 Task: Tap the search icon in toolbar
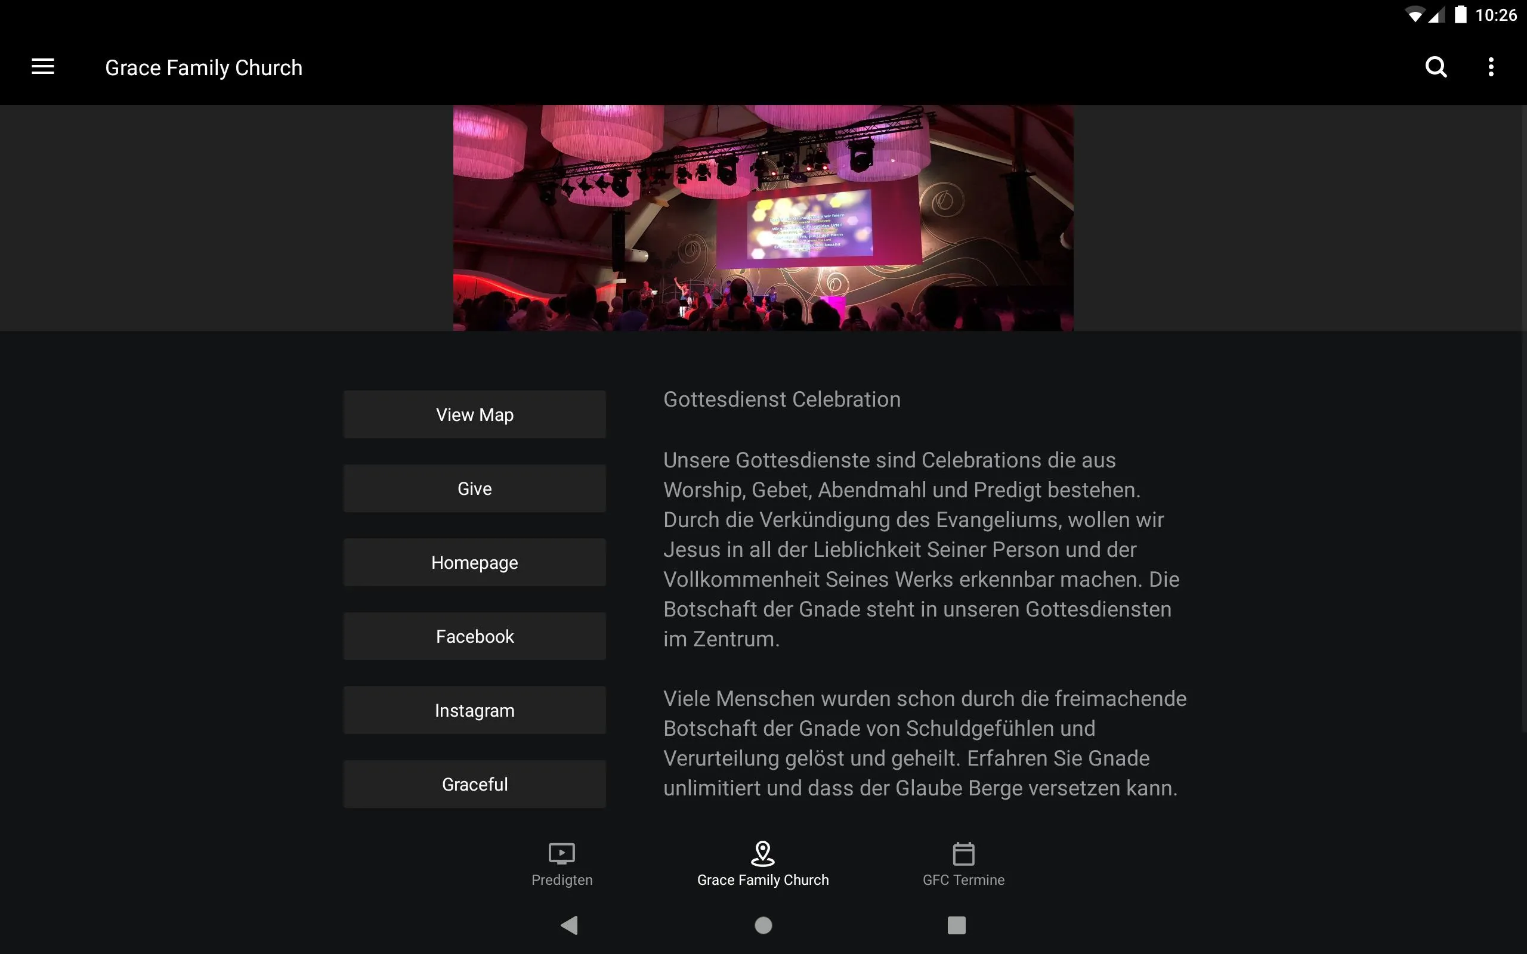pos(1436,67)
